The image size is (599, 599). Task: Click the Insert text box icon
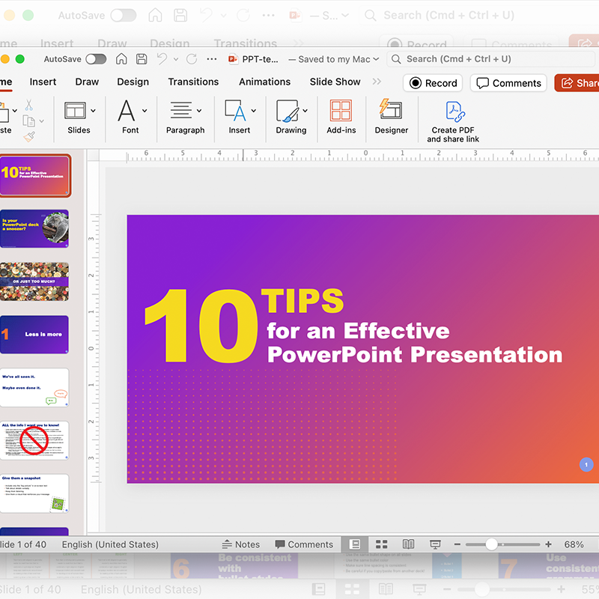click(x=236, y=110)
